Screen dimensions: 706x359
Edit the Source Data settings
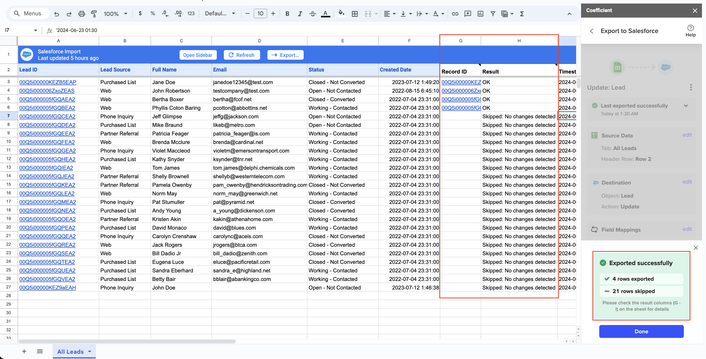click(x=687, y=135)
